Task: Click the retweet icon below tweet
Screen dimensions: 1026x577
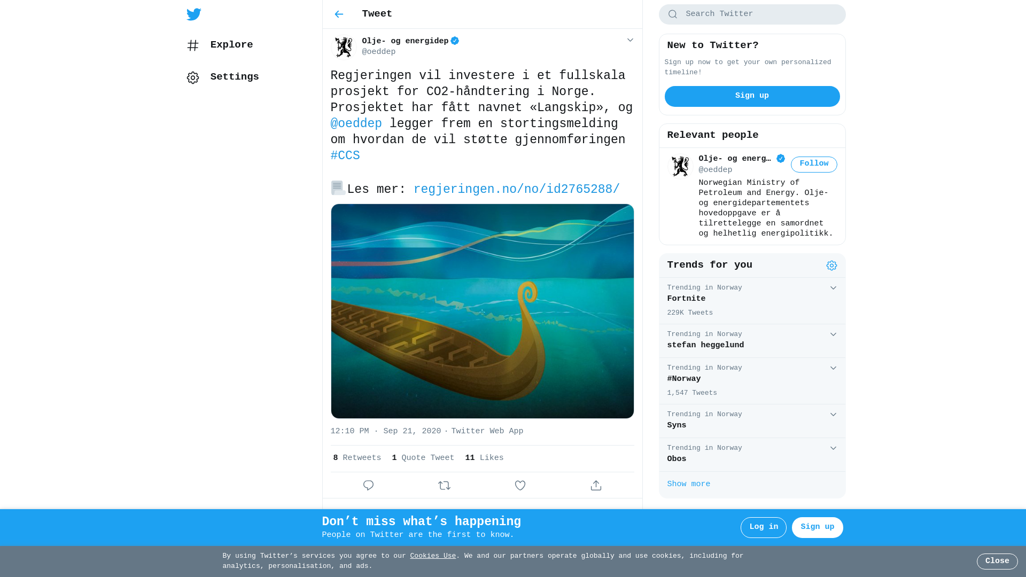Action: [445, 486]
